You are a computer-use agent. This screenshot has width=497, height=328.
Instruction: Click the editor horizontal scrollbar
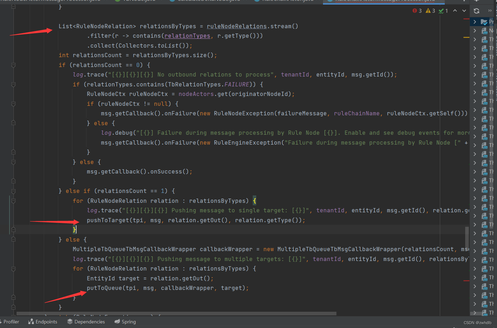tap(176, 314)
